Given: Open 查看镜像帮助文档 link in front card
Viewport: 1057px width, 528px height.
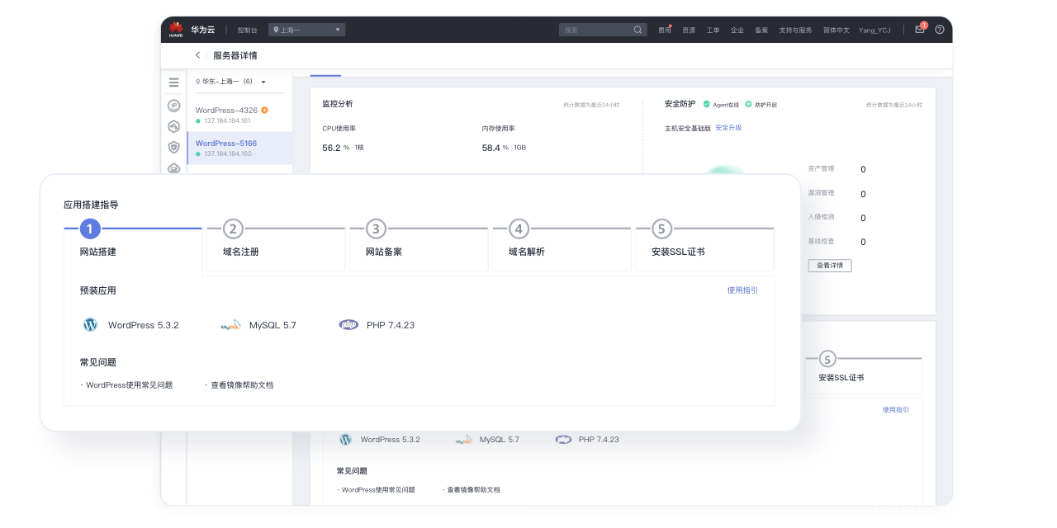Looking at the screenshot, I should coord(242,385).
